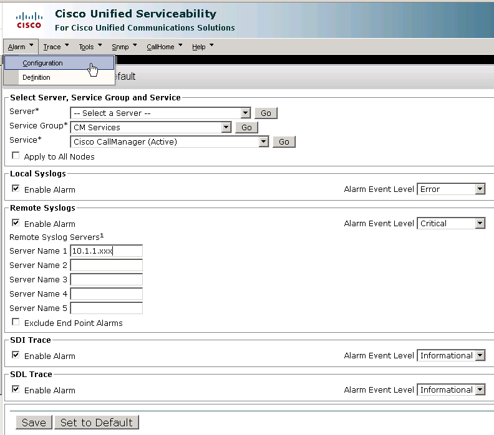494x435 pixels.
Task: Toggle Enable Alarm under SDL Trace
Action: tap(16, 390)
